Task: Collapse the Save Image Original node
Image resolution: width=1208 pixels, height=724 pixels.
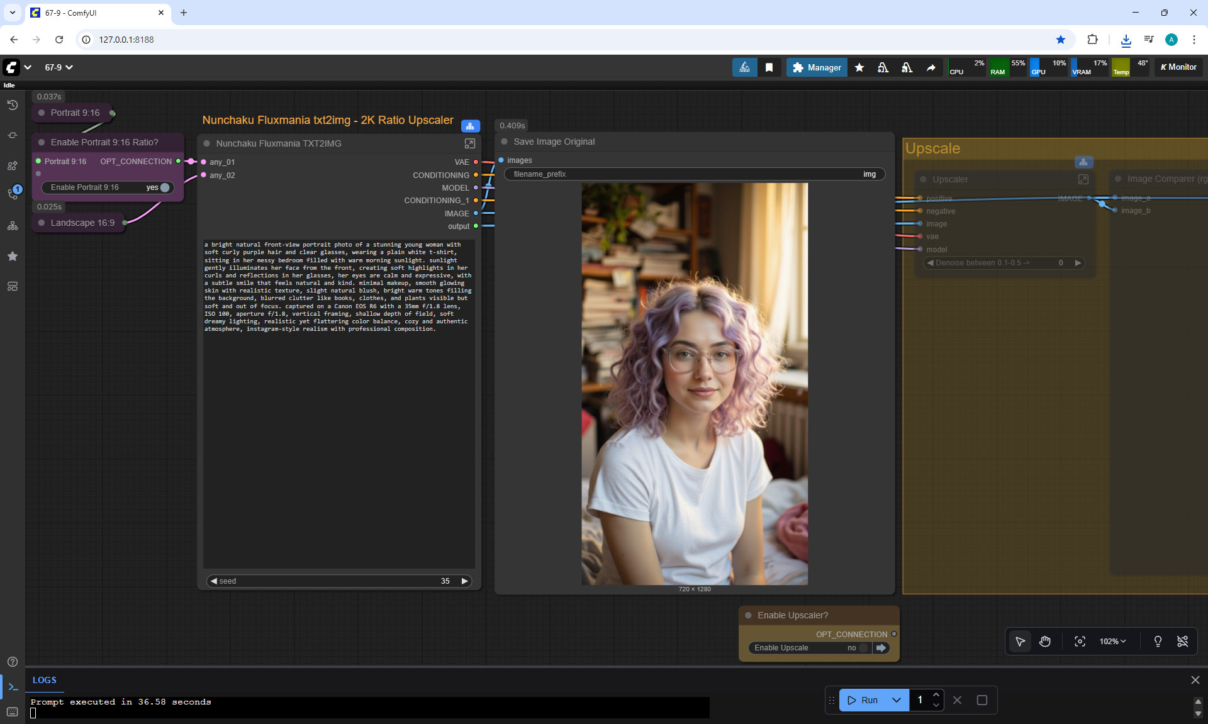Action: pyautogui.click(x=505, y=142)
